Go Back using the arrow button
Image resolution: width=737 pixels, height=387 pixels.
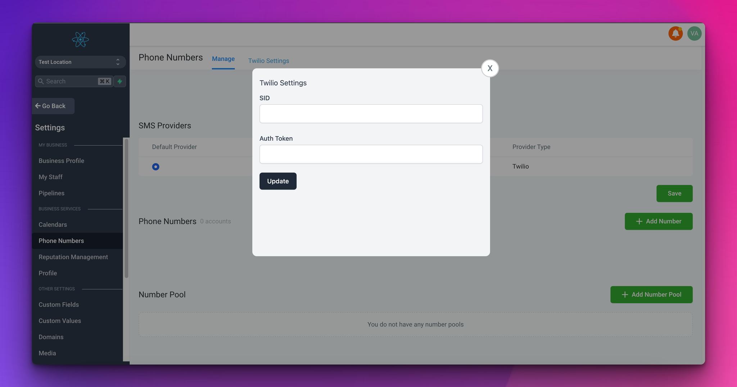pyautogui.click(x=53, y=106)
